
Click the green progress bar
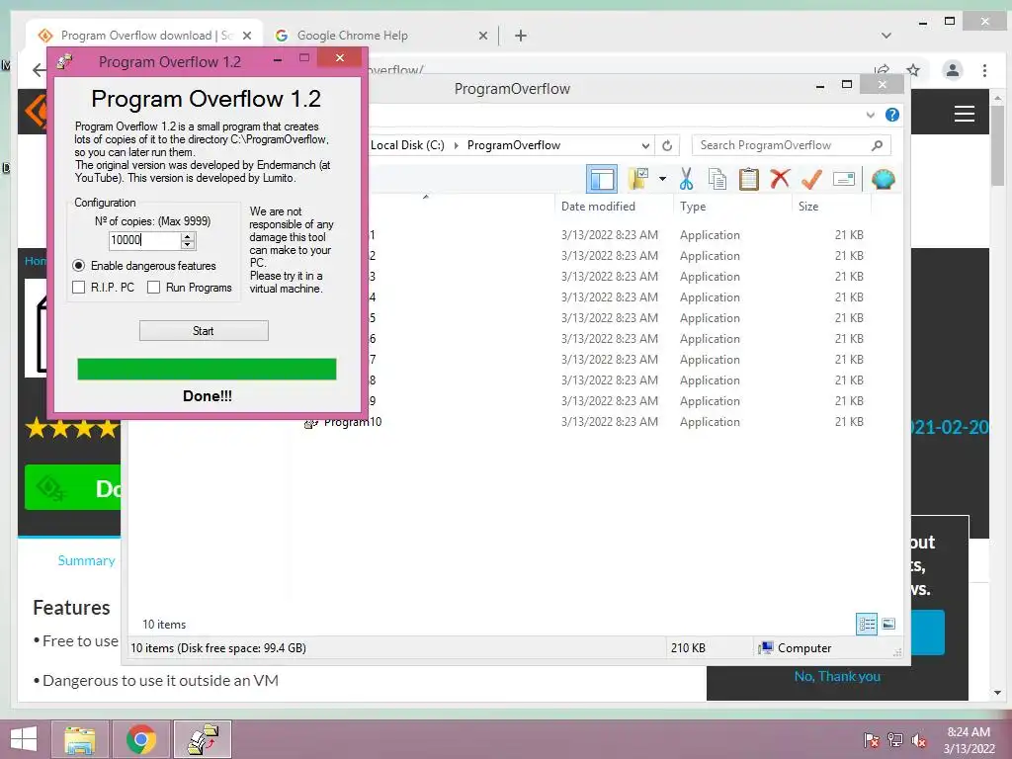(207, 370)
